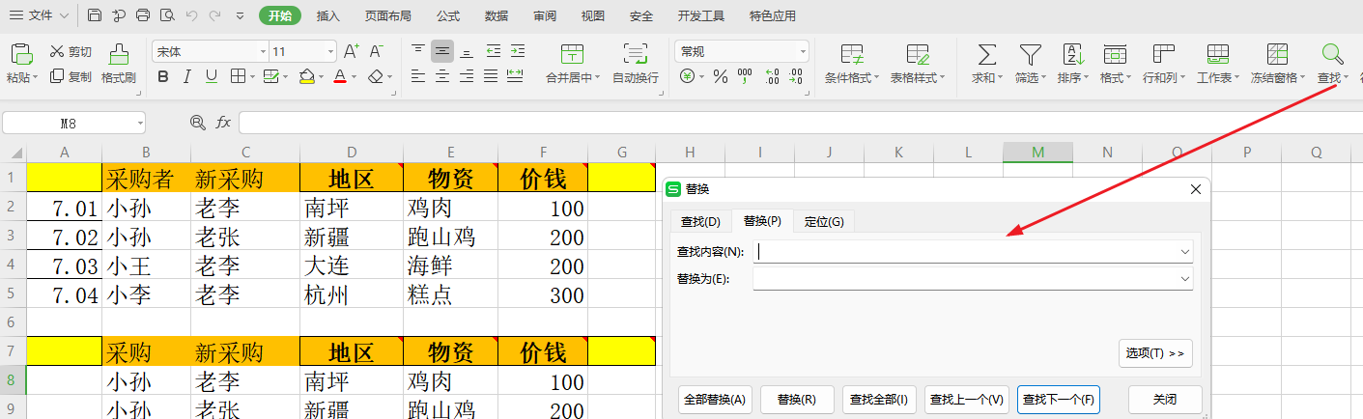Toggle right text alignment
This screenshot has height=419, width=1363.
click(468, 76)
